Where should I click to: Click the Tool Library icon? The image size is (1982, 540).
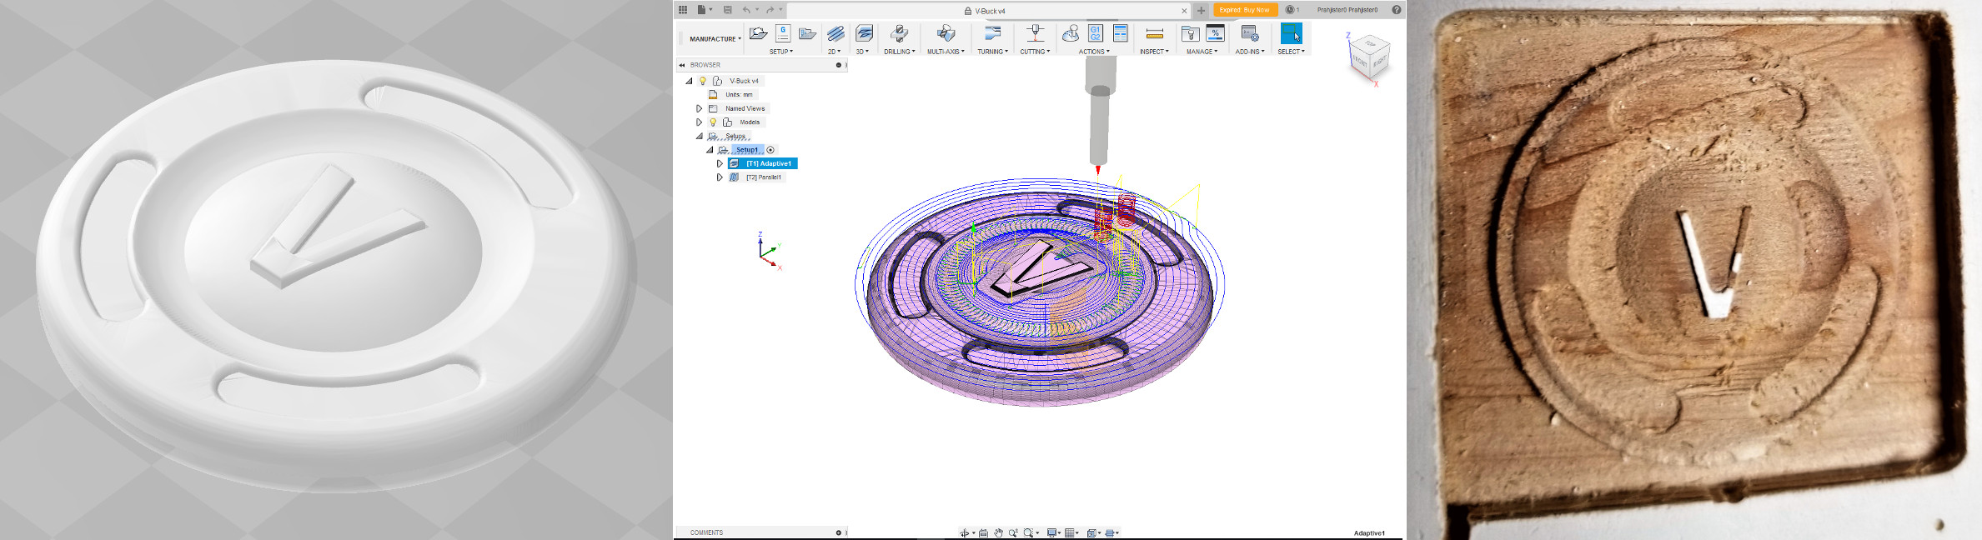point(1190,33)
